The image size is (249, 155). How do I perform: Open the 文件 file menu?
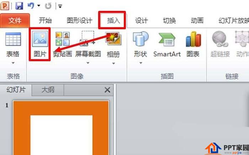[x=15, y=21]
